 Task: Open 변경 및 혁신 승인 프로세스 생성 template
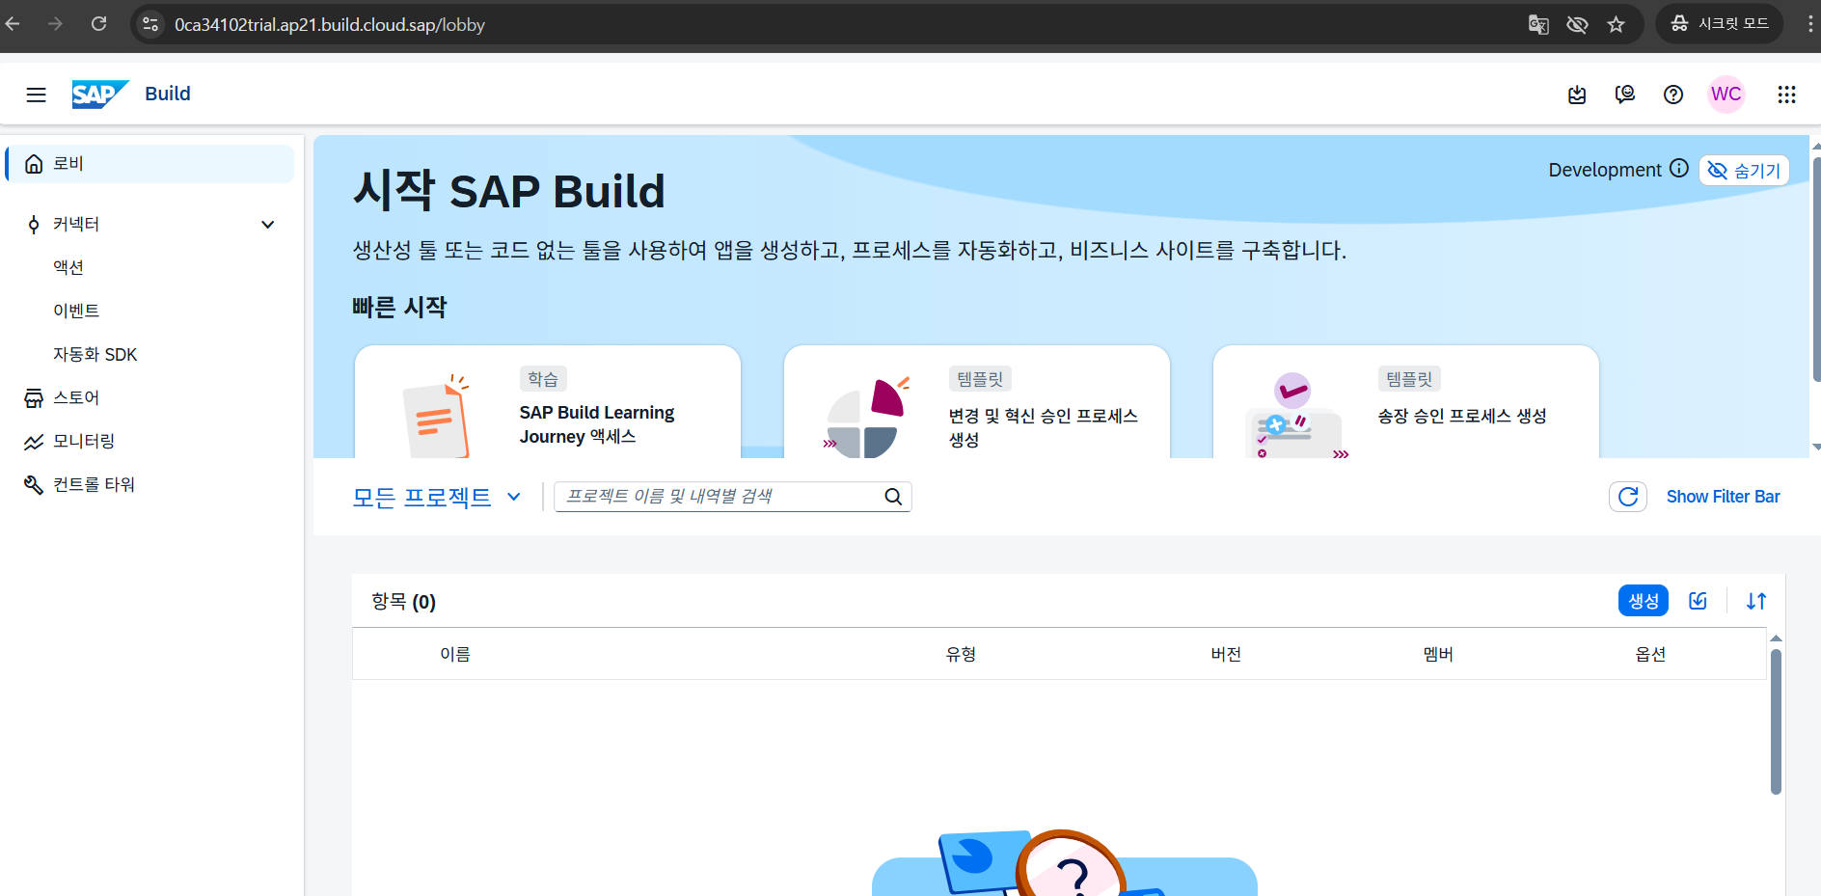pos(977,402)
